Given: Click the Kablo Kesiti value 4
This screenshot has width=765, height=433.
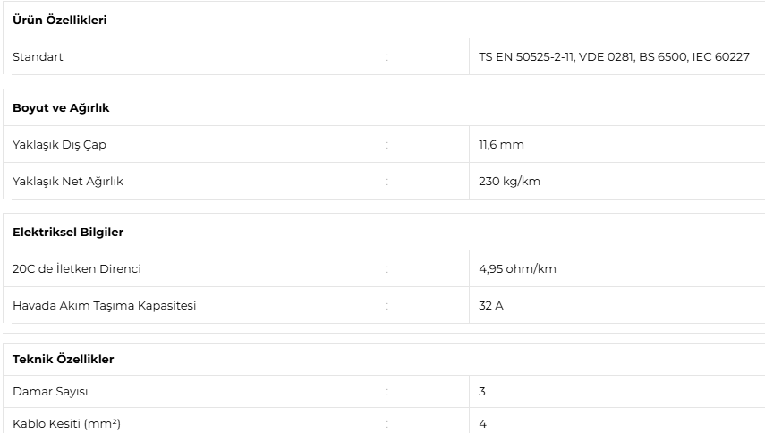Looking at the screenshot, I should pyautogui.click(x=482, y=423).
